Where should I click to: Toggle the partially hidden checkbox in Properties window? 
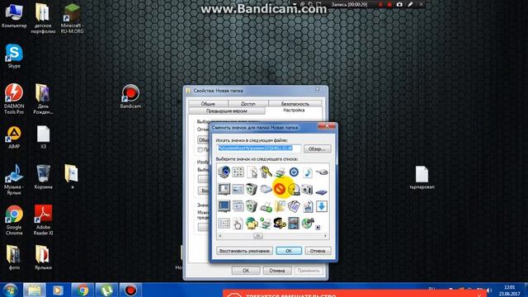point(200,149)
